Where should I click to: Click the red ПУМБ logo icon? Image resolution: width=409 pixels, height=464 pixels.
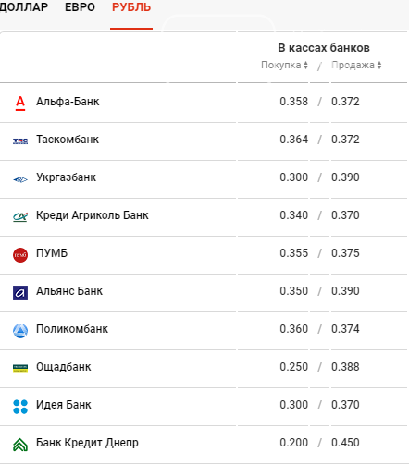[x=20, y=255]
